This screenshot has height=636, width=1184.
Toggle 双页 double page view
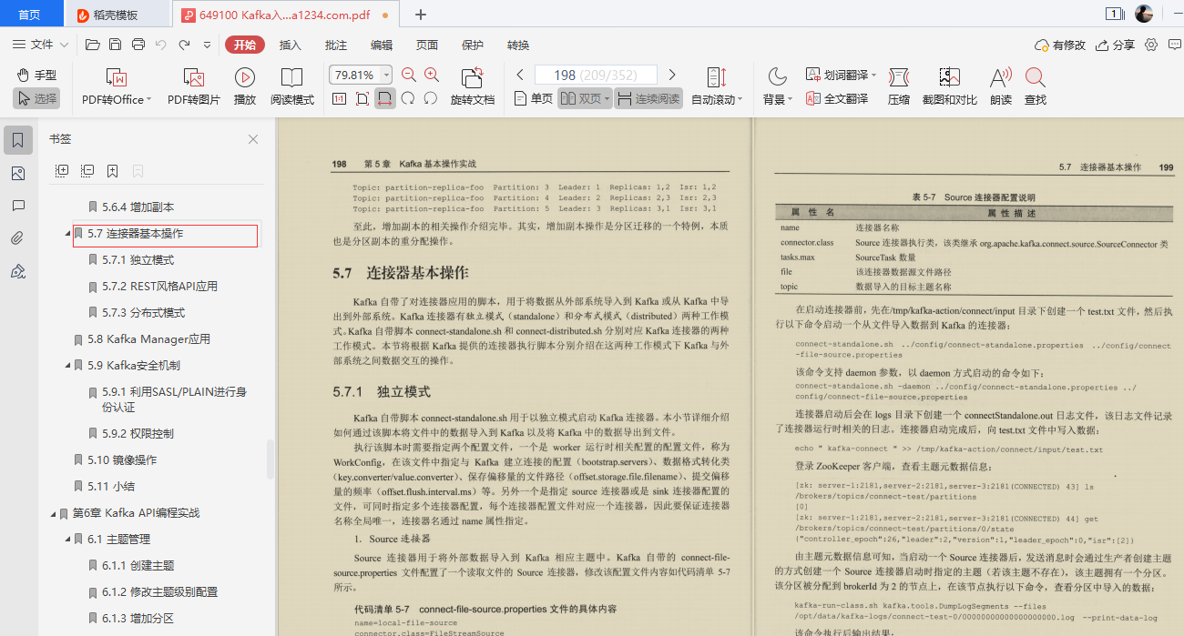585,98
